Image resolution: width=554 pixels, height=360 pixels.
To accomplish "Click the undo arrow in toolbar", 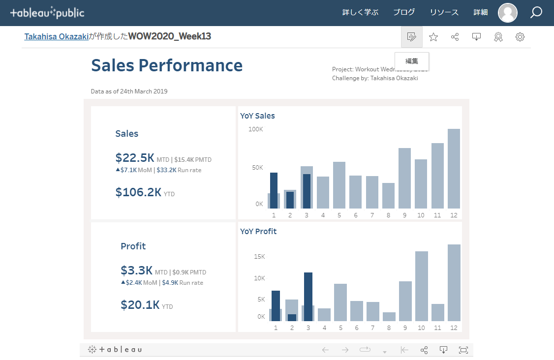I will (x=325, y=350).
